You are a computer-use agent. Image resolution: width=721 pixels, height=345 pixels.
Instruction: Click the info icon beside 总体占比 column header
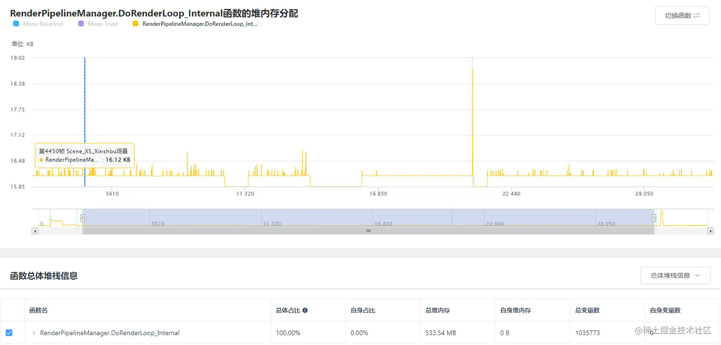coord(304,310)
